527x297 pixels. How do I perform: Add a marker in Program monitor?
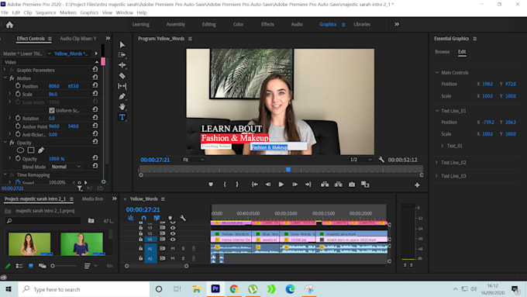click(211, 185)
